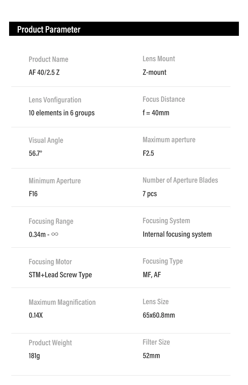Click the Z-mount lens mount value

(x=154, y=72)
